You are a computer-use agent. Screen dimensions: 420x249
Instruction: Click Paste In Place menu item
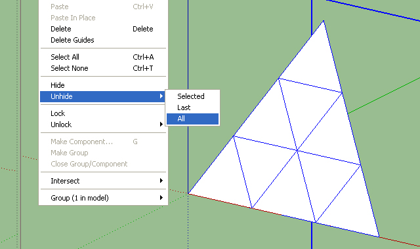pyautogui.click(x=103, y=18)
